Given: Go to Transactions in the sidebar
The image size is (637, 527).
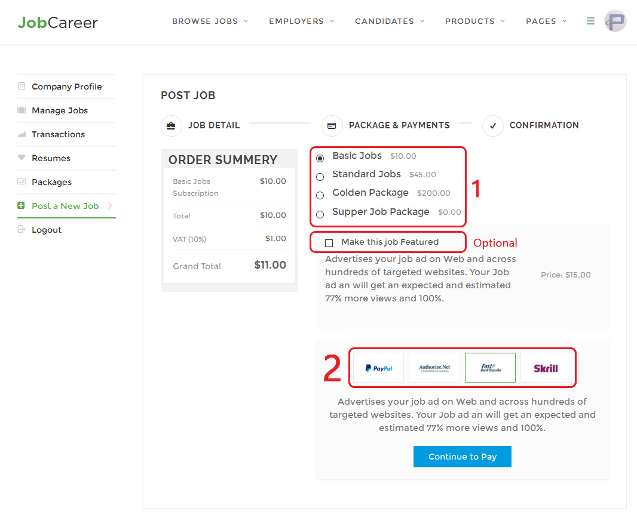Looking at the screenshot, I should tap(58, 134).
